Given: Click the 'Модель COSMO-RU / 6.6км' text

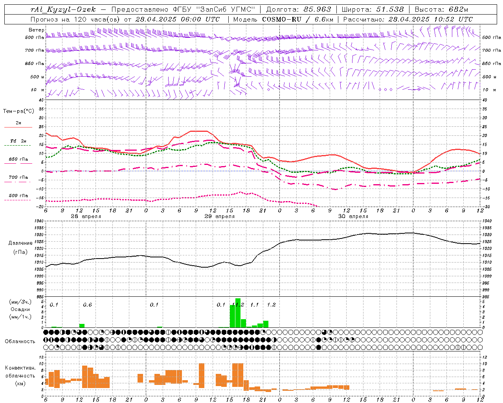Looking at the screenshot, I should (283, 19).
